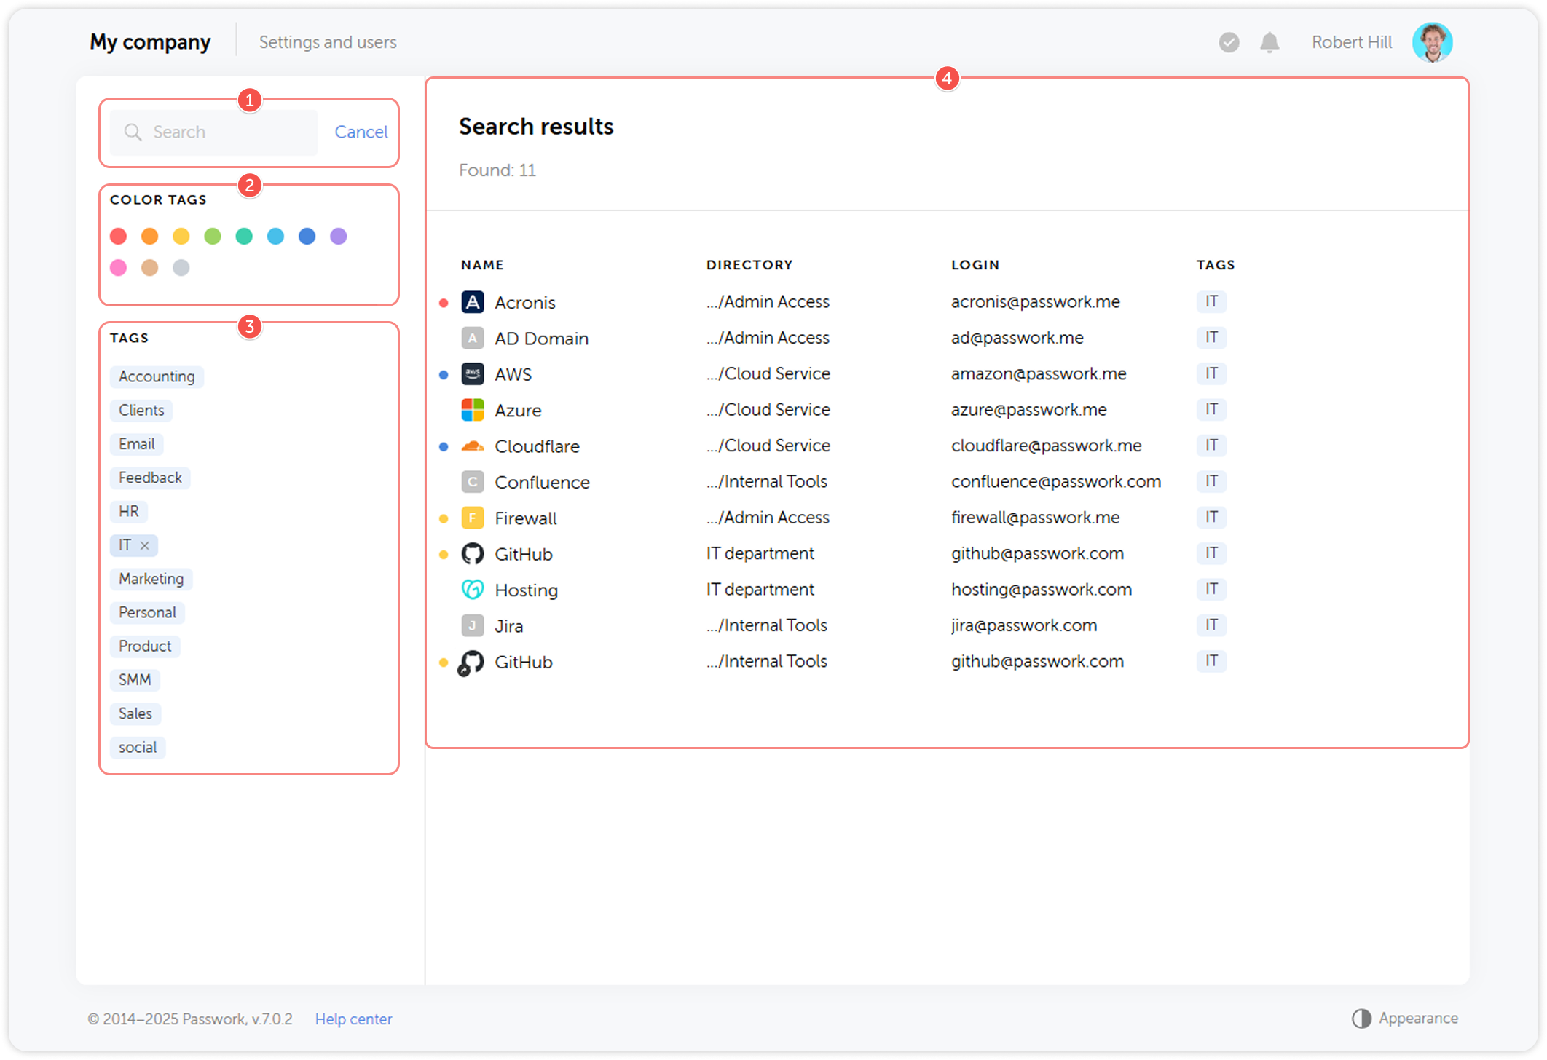Click the Cloudflare icon

pos(473,446)
